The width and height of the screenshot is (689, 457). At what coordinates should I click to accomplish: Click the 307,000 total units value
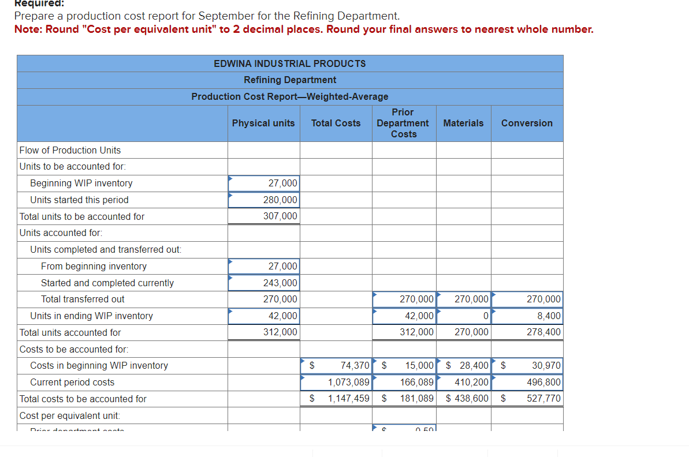coord(280,216)
